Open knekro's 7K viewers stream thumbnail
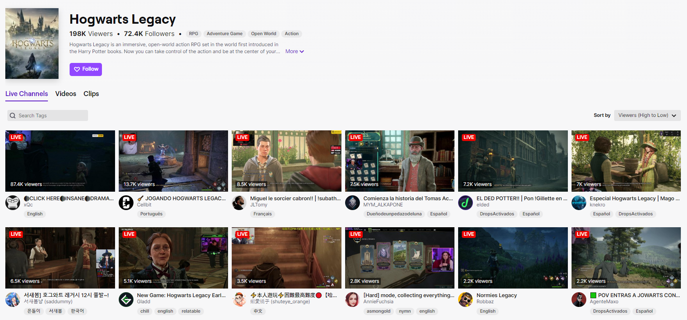The height and width of the screenshot is (320, 687). tap(626, 161)
